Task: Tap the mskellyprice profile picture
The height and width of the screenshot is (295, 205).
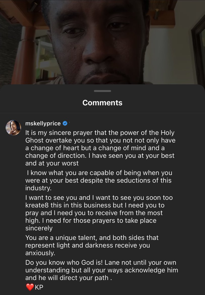Action: tap(13, 128)
